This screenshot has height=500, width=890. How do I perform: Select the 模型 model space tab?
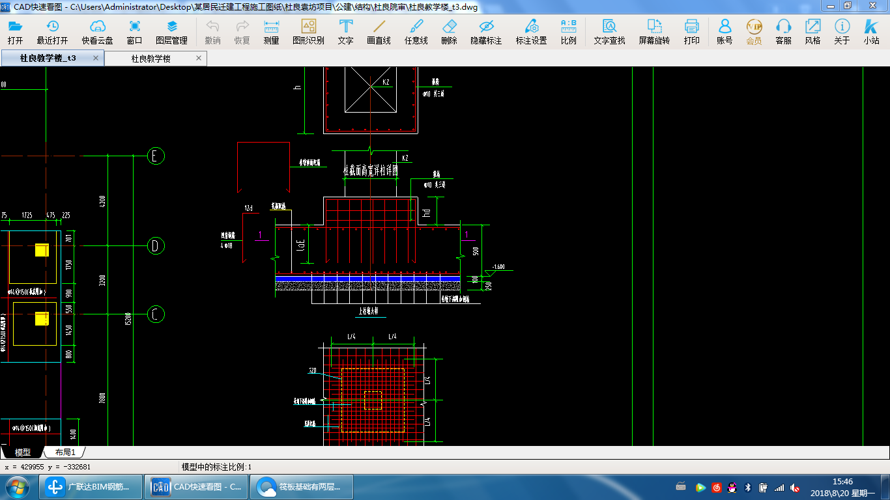(x=22, y=452)
